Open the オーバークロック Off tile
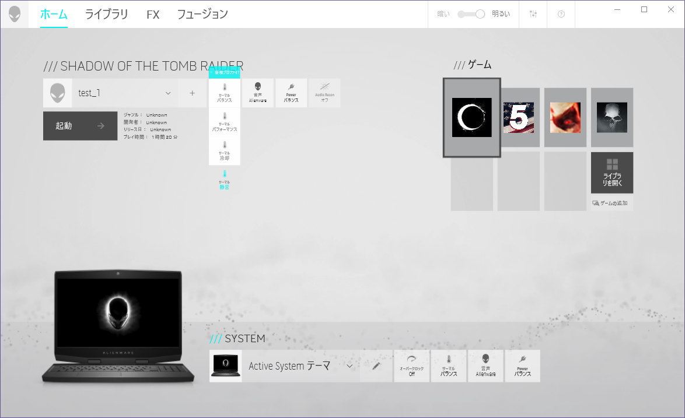The image size is (685, 418). click(411, 366)
